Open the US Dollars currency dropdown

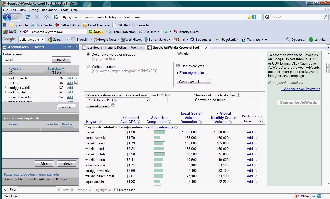tap(117, 100)
